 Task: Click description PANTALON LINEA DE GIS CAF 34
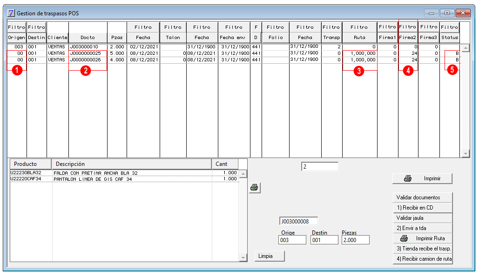click(x=93, y=179)
